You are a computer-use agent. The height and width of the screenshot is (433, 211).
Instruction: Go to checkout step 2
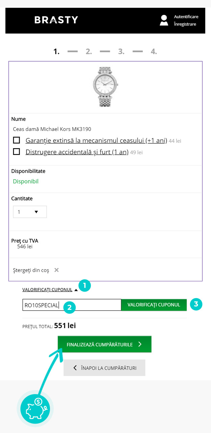(89, 52)
